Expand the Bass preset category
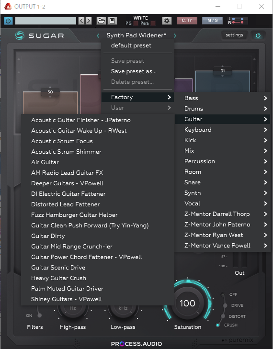Image resolution: width=273 pixels, height=349 pixels. 223,98
